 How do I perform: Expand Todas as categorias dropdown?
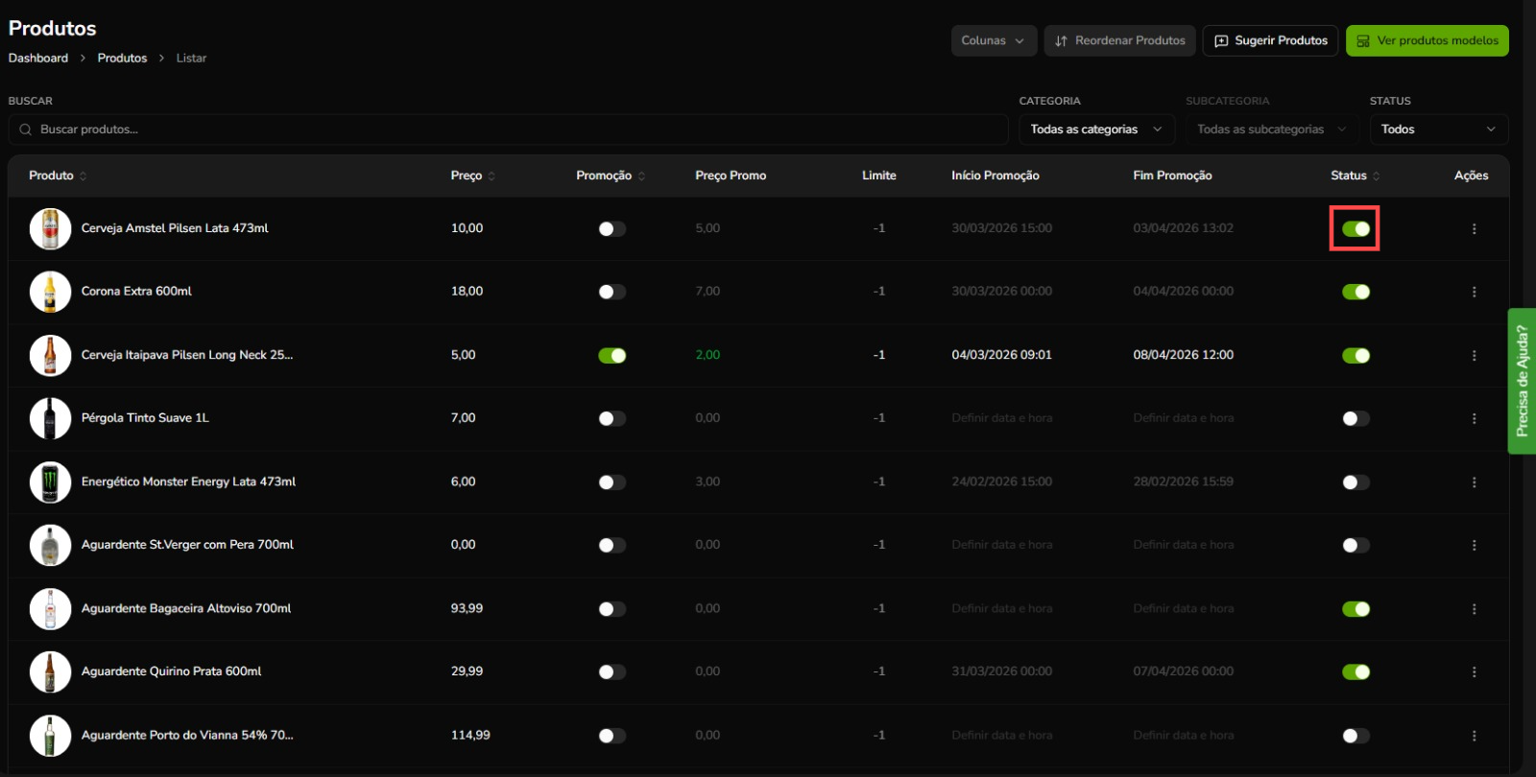point(1096,129)
